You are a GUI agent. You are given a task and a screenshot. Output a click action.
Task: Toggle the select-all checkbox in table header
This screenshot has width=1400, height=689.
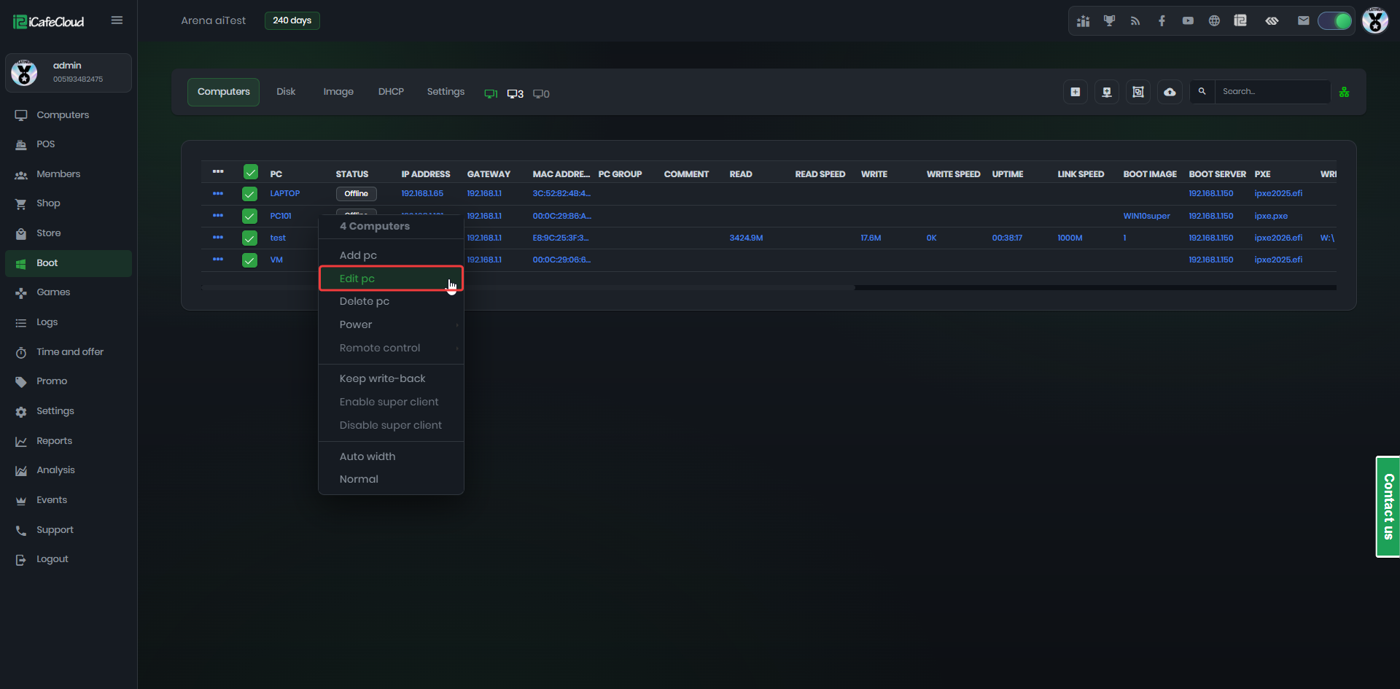point(250,173)
